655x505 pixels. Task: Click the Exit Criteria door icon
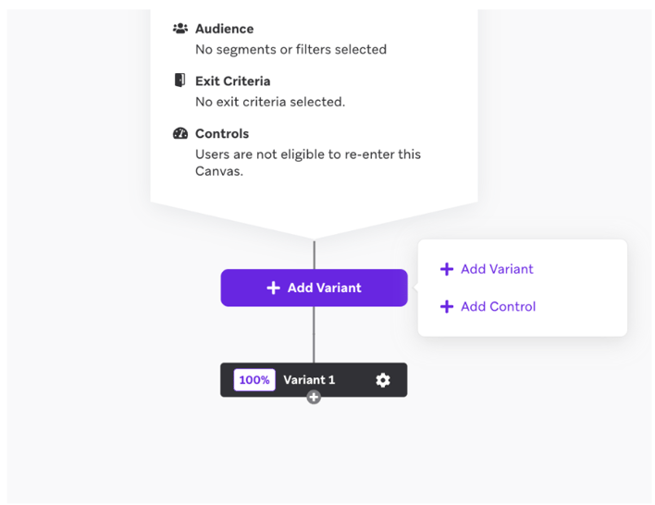point(179,80)
